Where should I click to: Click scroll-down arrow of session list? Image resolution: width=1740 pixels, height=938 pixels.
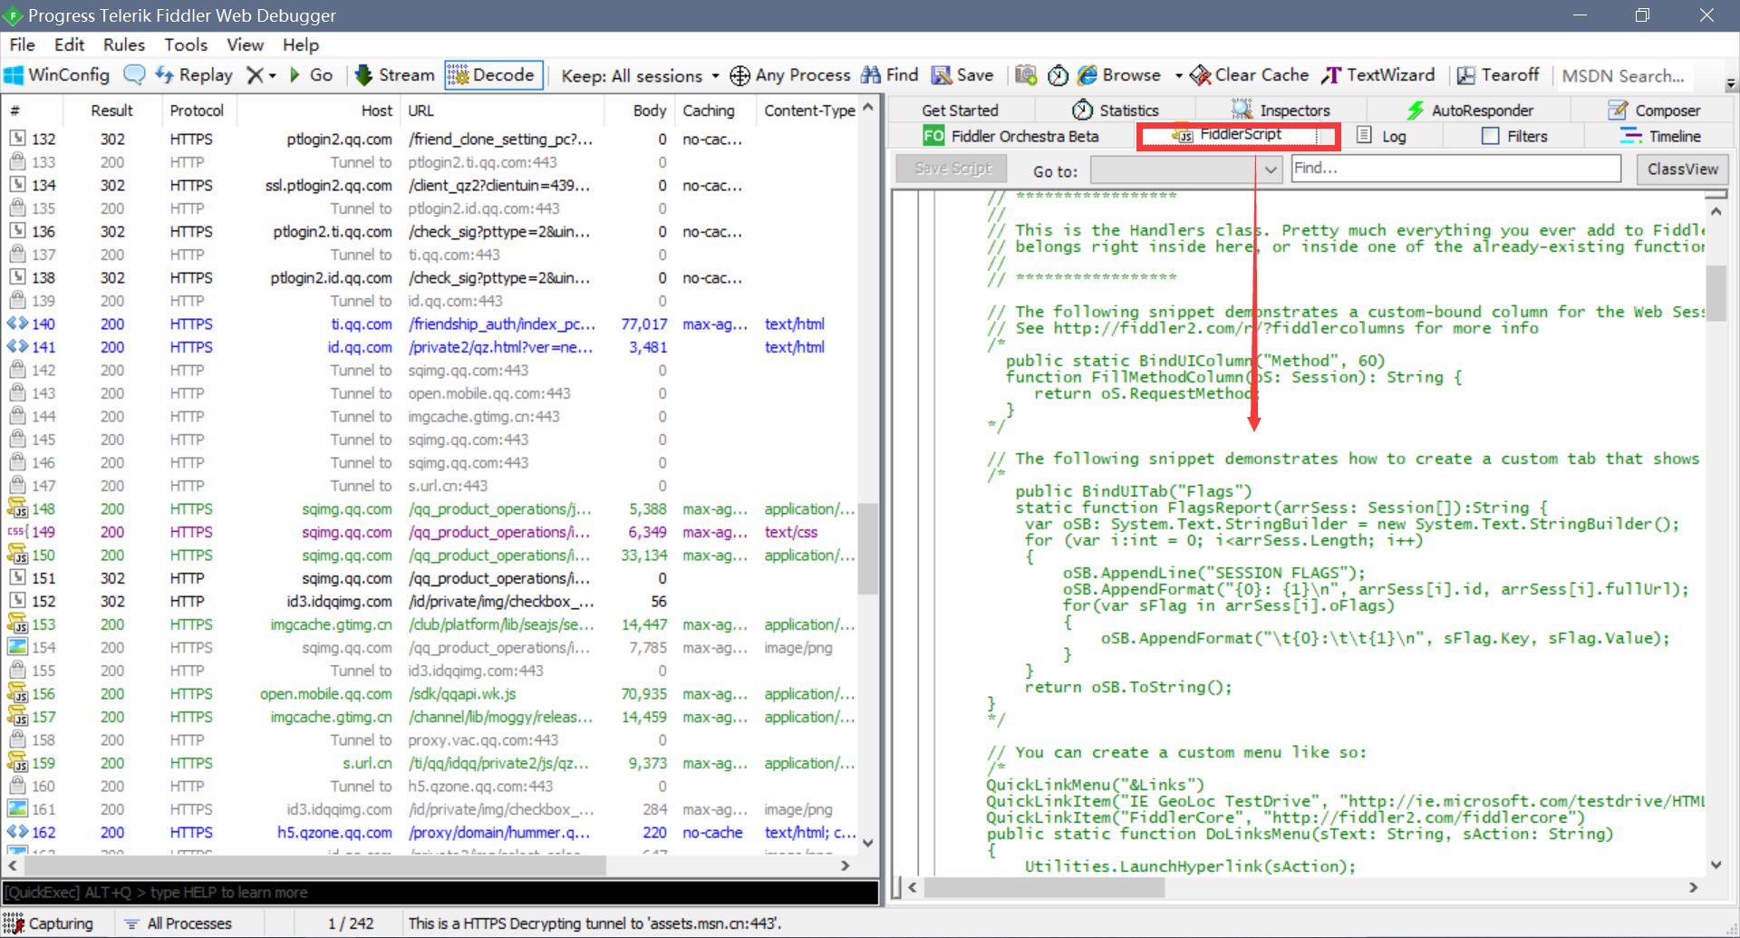coord(868,843)
